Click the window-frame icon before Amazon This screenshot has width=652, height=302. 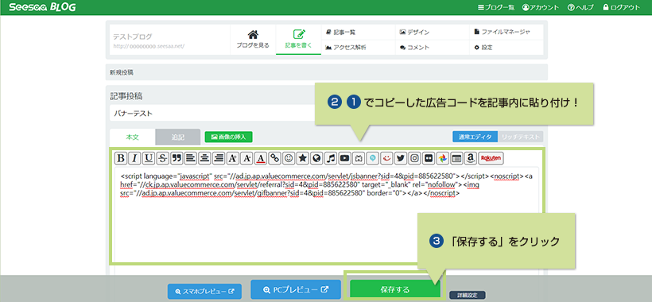456,158
